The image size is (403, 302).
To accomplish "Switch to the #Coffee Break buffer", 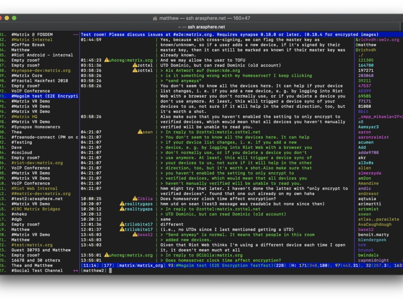I will [x=28, y=45].
